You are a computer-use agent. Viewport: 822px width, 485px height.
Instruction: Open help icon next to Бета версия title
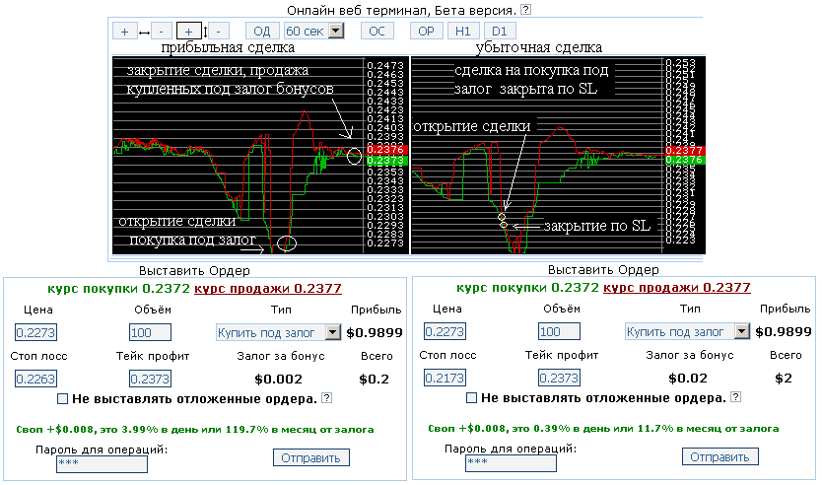[525, 10]
